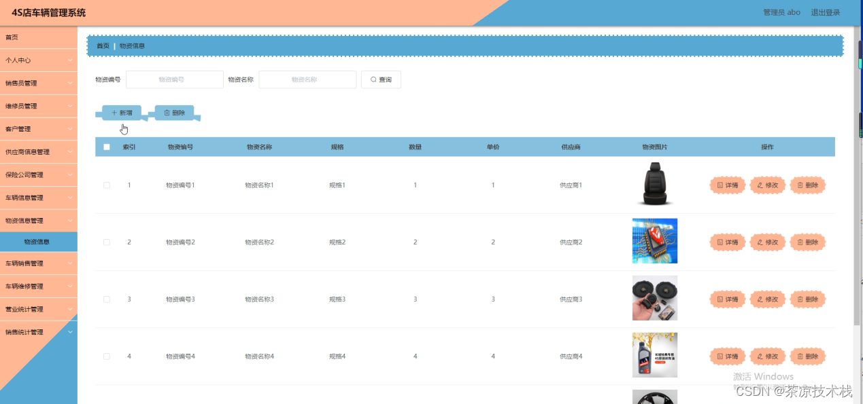Open 详情 for 物资编号1 row
This screenshot has width=863, height=404.
(x=727, y=185)
